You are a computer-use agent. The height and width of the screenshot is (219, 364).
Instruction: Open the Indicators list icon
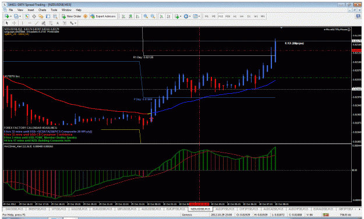coord(177,16)
